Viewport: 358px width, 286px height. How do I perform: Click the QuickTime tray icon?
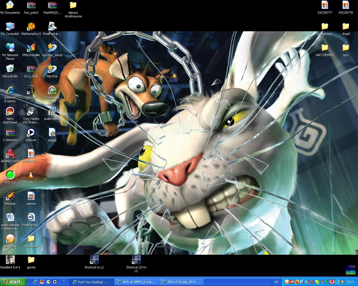338,282
